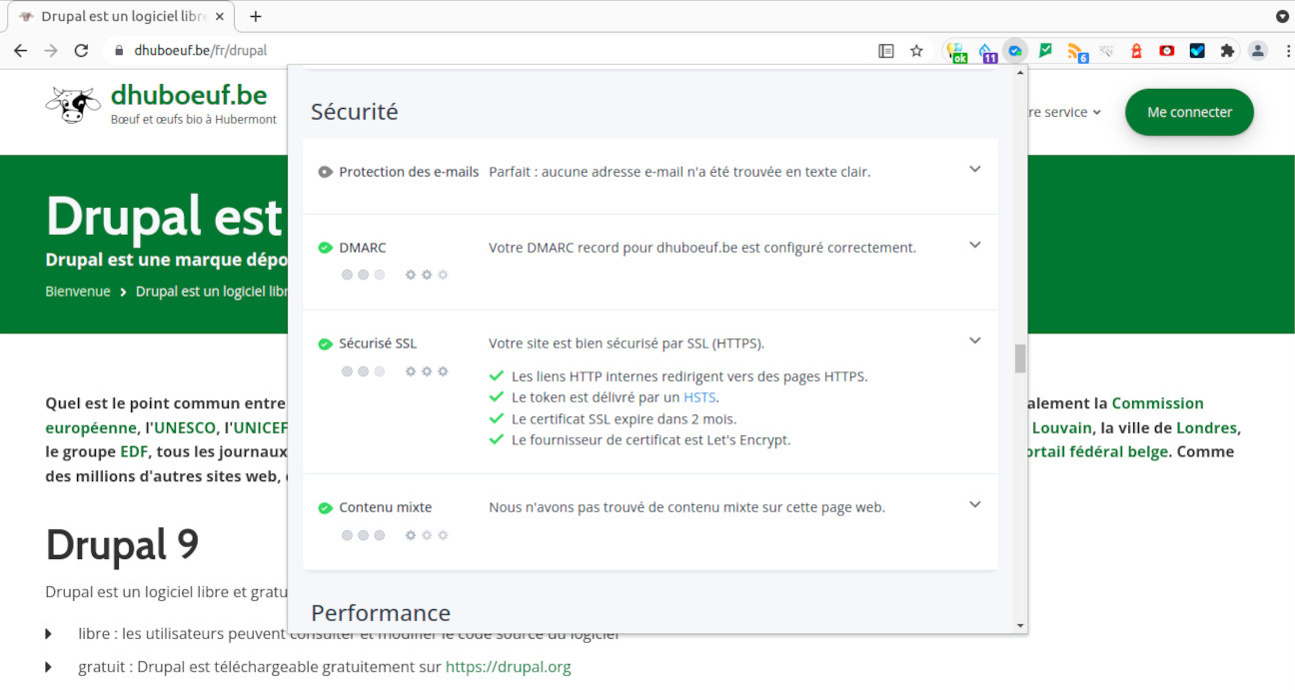Expand the Contenu mixte row chevron

click(x=975, y=505)
